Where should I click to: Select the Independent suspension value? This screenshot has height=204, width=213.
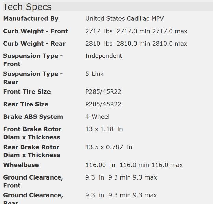tap(104, 56)
